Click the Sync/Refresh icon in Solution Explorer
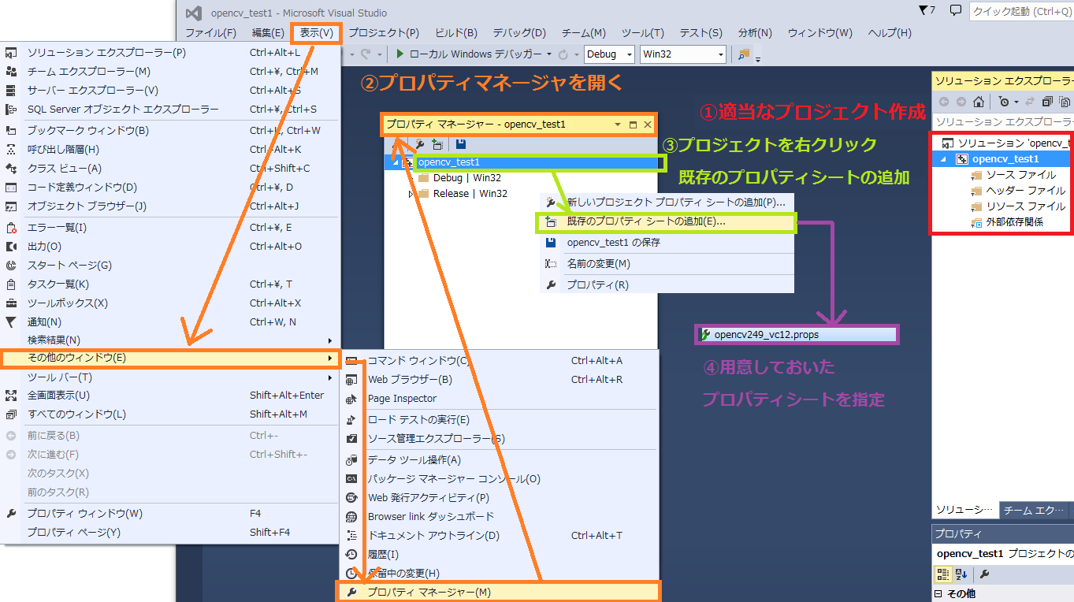This screenshot has height=602, width=1074. pos(1030,102)
